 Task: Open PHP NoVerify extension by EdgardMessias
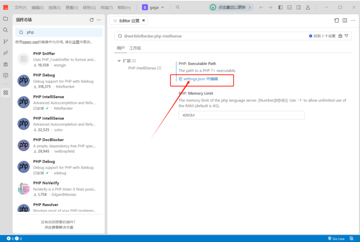[x=59, y=189]
